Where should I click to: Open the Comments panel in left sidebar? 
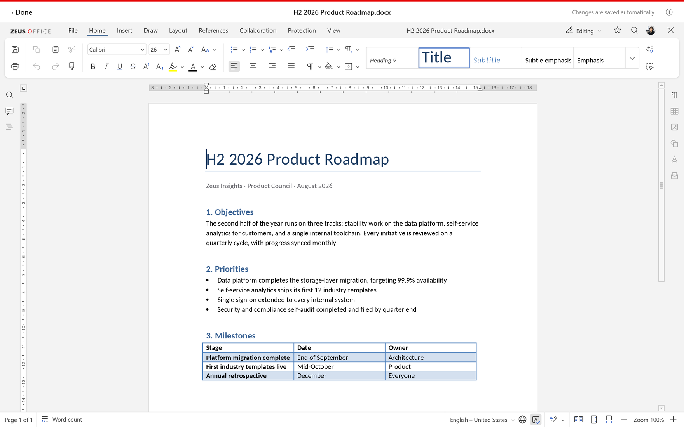10,111
